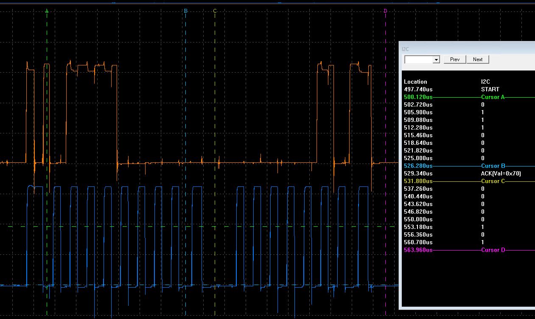Open the I2C event selection dropdown
The width and height of the screenshot is (535, 319).
(435, 59)
